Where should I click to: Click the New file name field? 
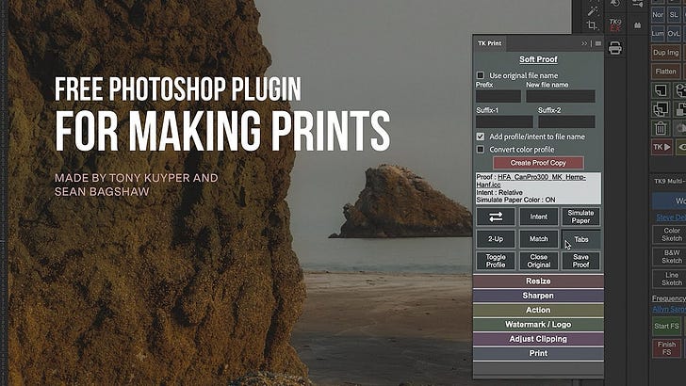pos(561,96)
